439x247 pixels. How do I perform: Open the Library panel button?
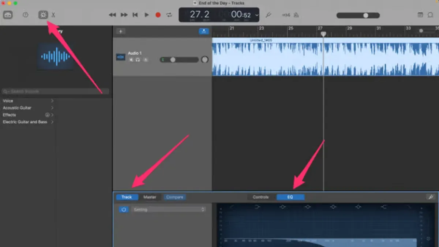pos(8,15)
